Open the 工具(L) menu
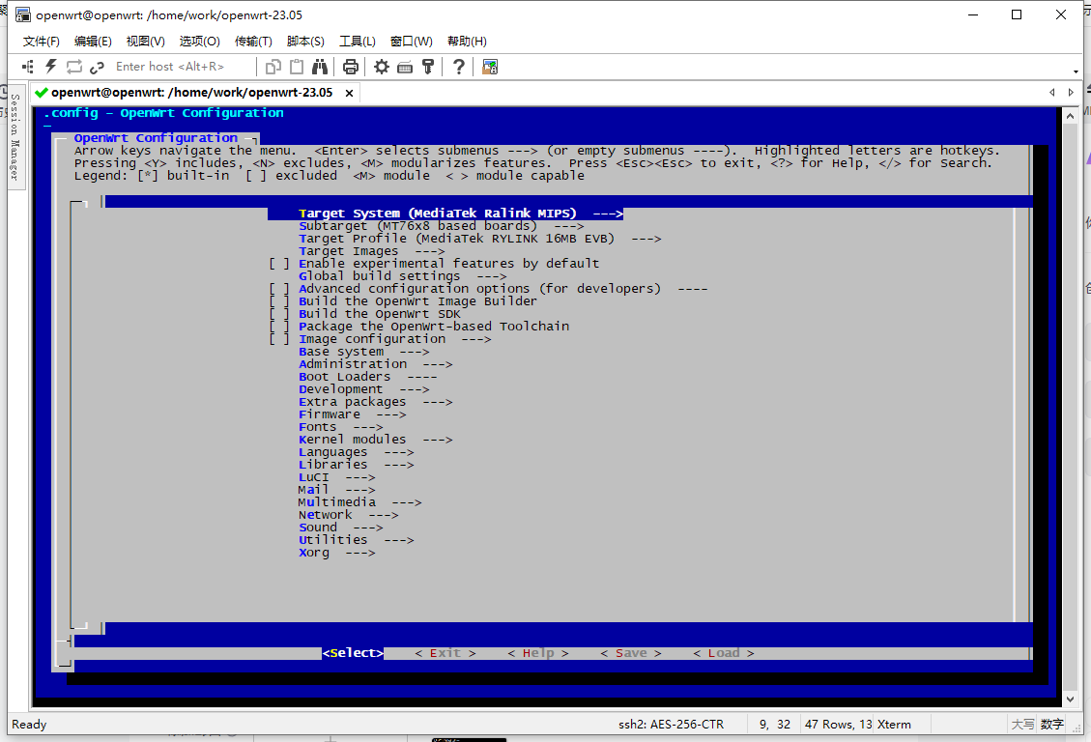This screenshot has height=742, width=1091. pos(357,41)
